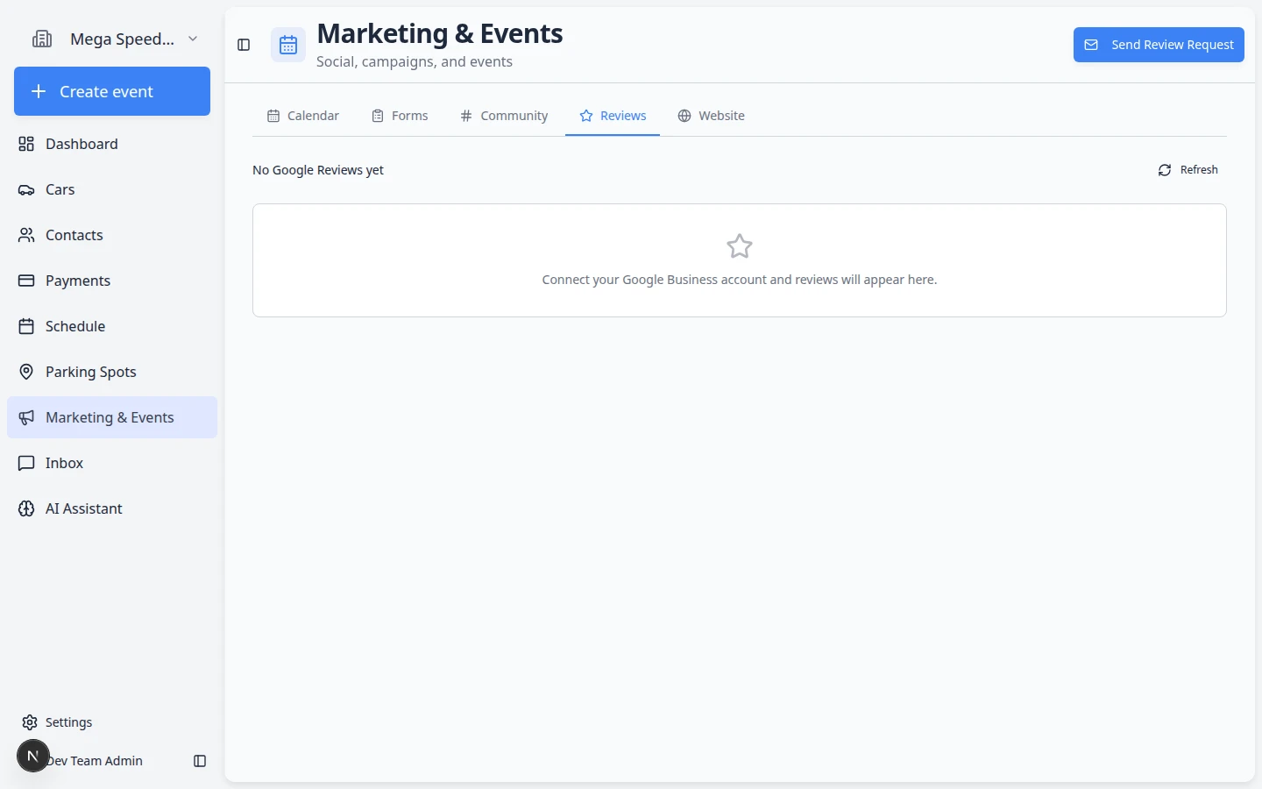The height and width of the screenshot is (789, 1262).
Task: Click the Dashboard grid icon
Action: (x=26, y=144)
